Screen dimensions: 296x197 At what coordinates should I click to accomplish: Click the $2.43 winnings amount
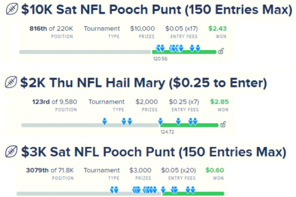(217, 29)
